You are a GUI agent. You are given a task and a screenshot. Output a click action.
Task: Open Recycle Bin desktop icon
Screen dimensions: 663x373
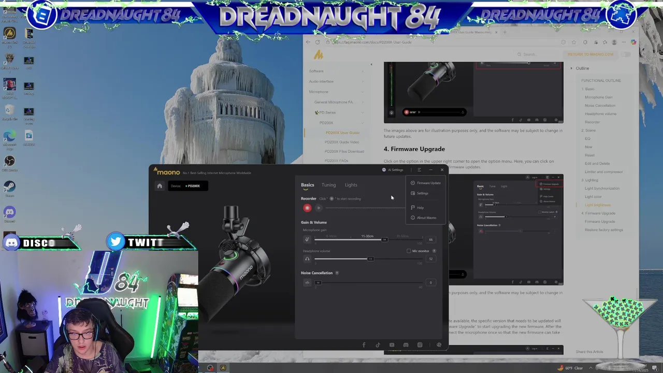pyautogui.click(x=9, y=112)
